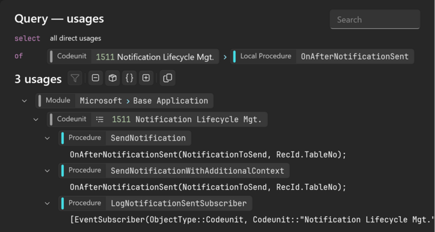The height and width of the screenshot is (232, 435).
Task: Open the filter funnel icon
Action: point(75,78)
